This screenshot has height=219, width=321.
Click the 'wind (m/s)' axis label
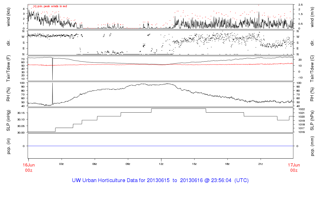pyautogui.click(x=312, y=17)
